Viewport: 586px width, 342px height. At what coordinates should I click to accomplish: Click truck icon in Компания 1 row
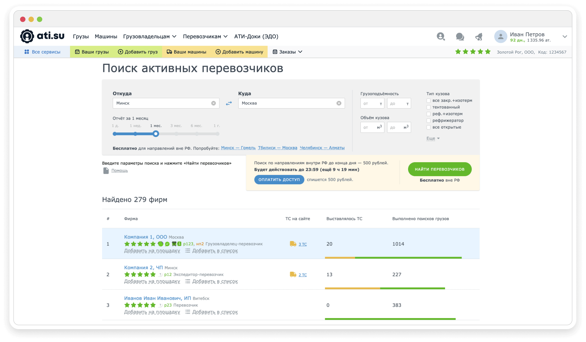click(x=293, y=244)
